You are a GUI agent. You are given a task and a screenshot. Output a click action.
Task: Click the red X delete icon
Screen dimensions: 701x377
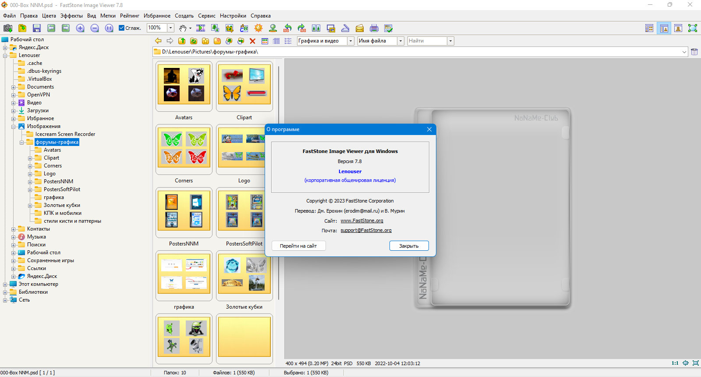click(252, 41)
